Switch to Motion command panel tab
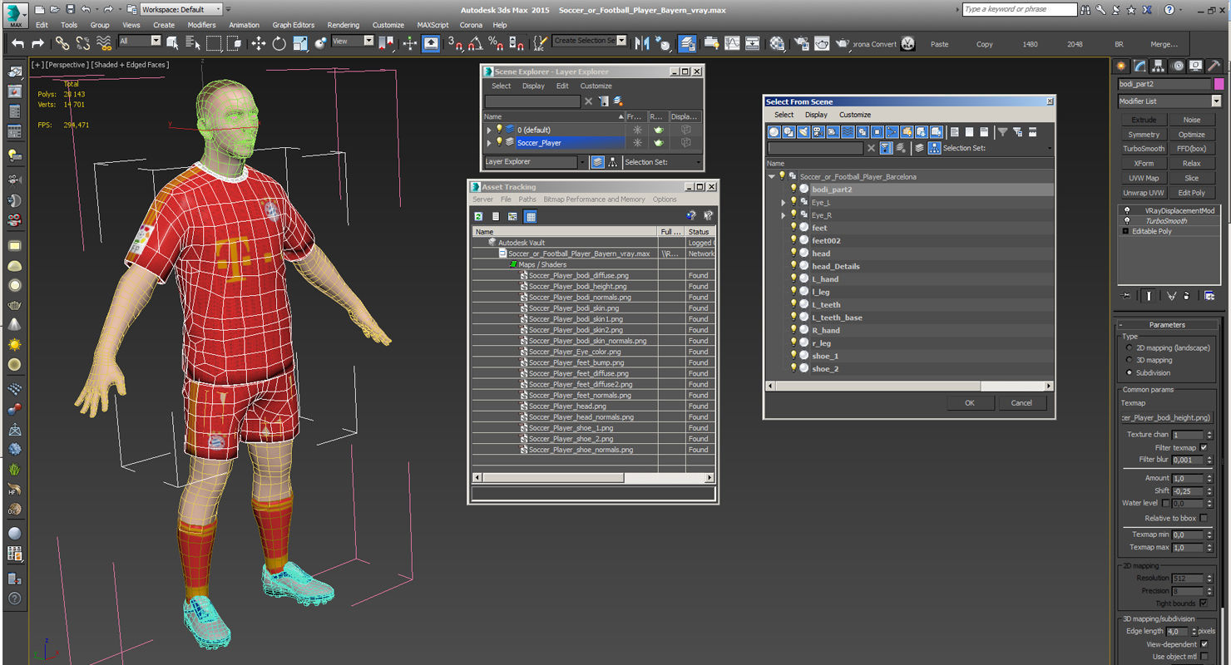Screen dimensions: 1231x665 pos(1178,66)
